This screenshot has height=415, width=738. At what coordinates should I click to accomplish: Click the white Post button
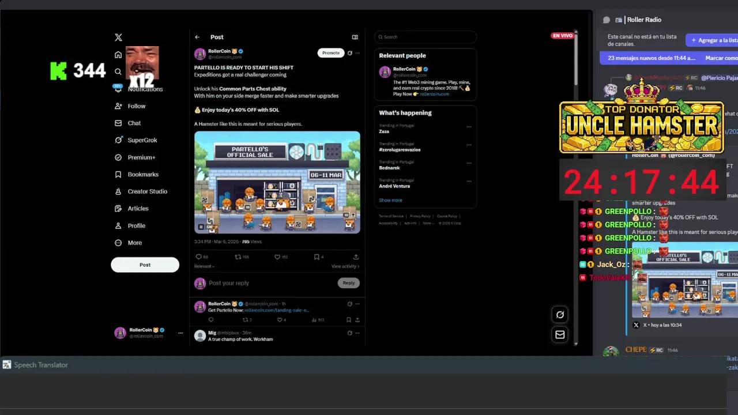145,265
